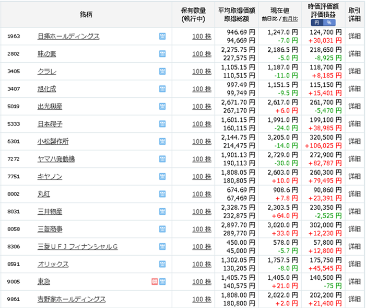Open the calendar icon in 味の素 row
Image resolution: width=366 pixels, height=308 pixels.
162,54
